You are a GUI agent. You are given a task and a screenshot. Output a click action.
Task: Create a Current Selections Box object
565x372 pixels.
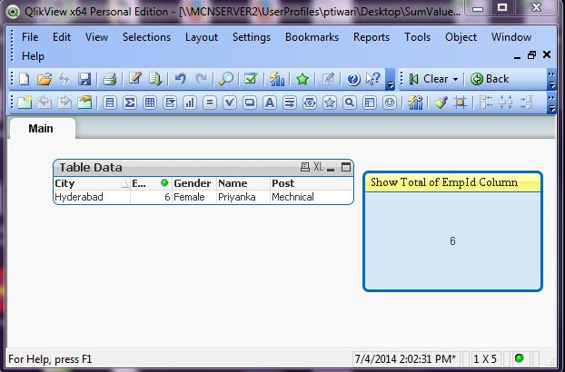click(x=230, y=103)
